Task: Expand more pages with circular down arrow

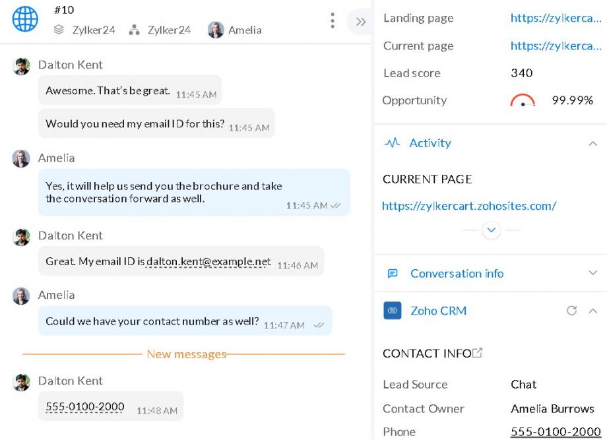Action: click(492, 230)
